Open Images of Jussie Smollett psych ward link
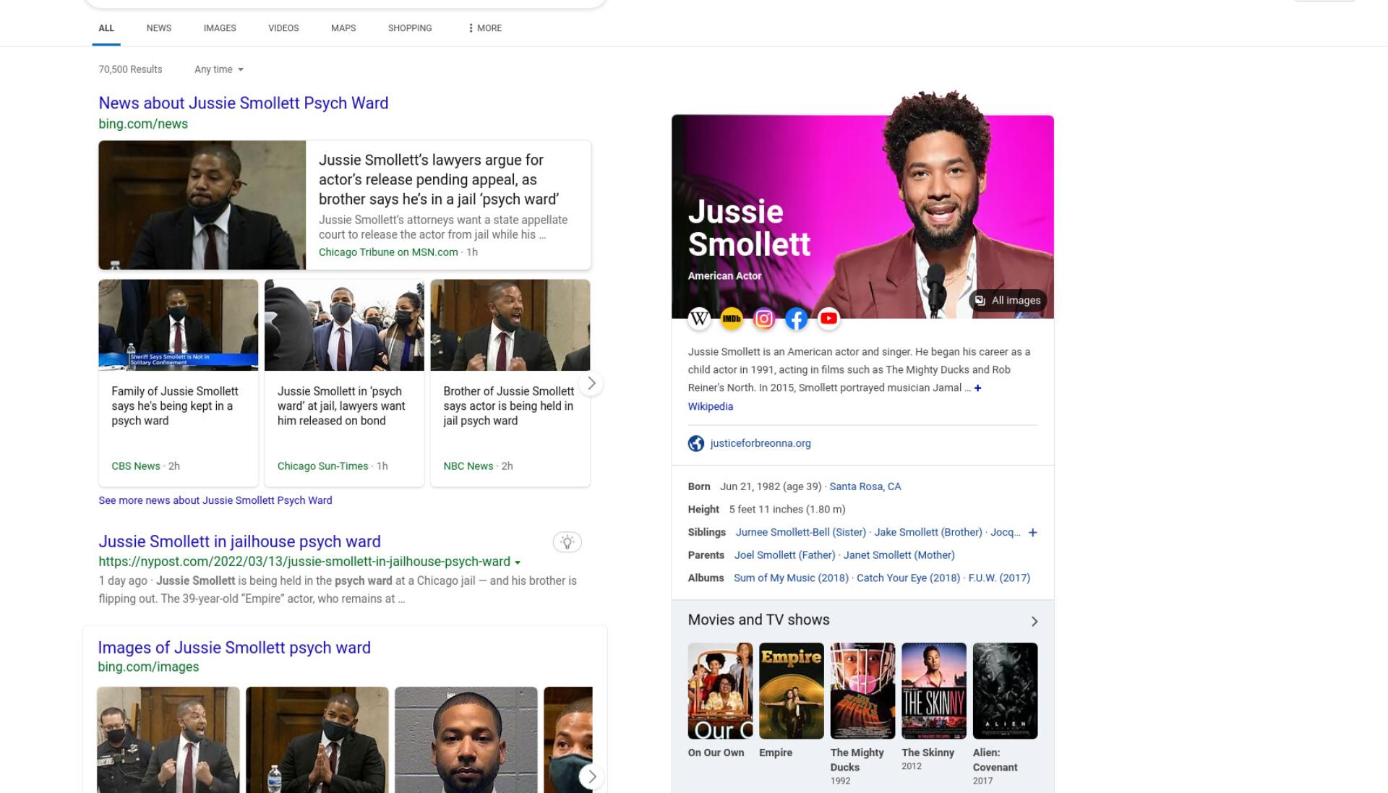 click(234, 648)
